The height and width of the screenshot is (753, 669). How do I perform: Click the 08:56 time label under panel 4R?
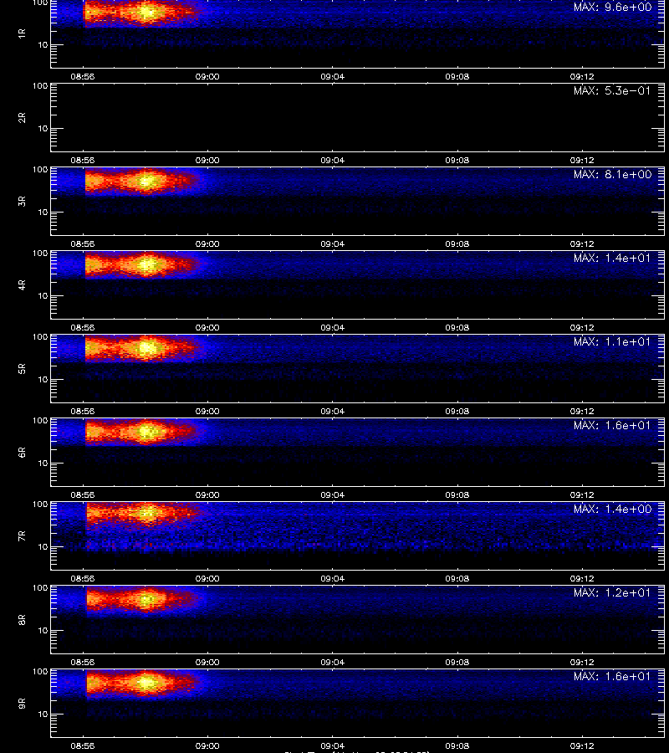coord(83,327)
